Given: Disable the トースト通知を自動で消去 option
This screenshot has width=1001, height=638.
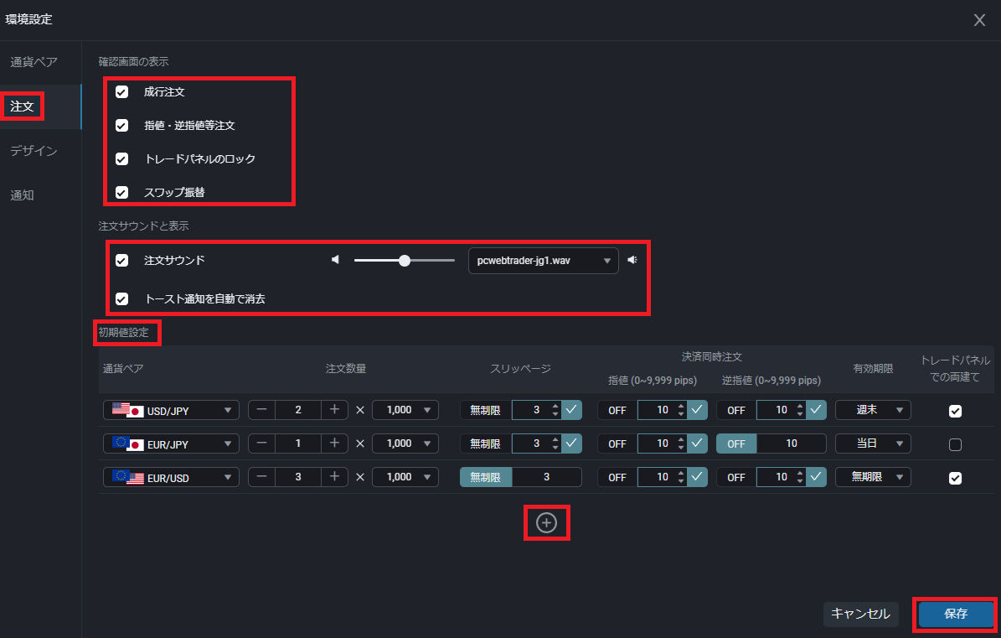Looking at the screenshot, I should (x=121, y=298).
